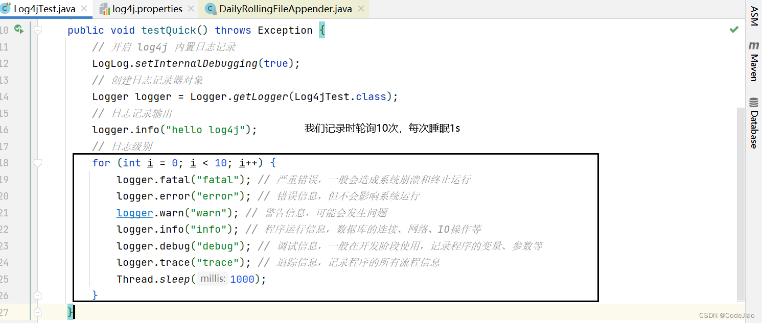Click the comment after the logger.debug call
Image resolution: width=762 pixels, height=323 pixels.
tap(400, 246)
